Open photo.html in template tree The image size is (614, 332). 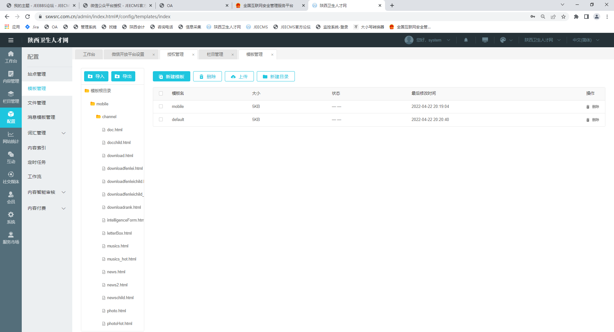point(116,311)
